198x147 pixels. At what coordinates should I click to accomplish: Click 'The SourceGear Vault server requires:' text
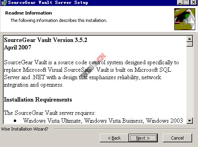[50, 113]
